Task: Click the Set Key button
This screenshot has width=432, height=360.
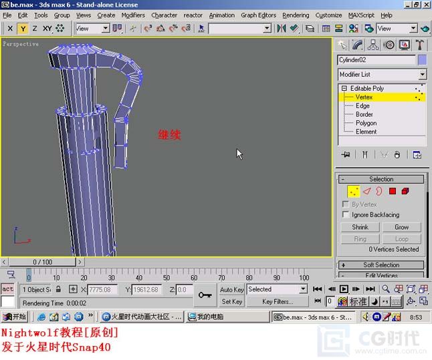Action: 231,302
